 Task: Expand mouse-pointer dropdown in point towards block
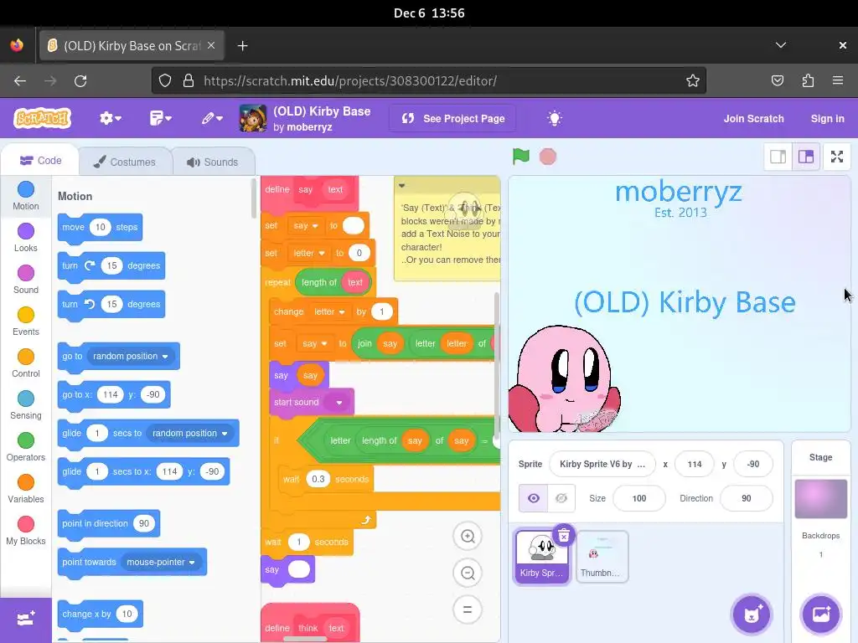(160, 562)
